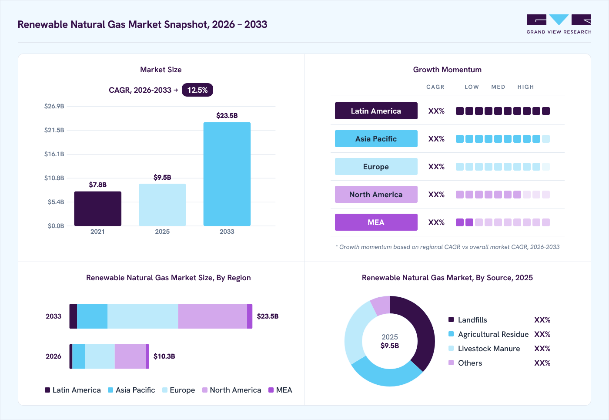Select the Latin America region label

tap(376, 111)
